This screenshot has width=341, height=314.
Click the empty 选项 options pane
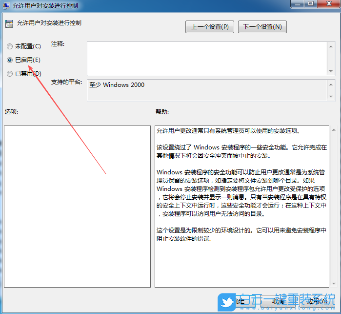(77, 207)
